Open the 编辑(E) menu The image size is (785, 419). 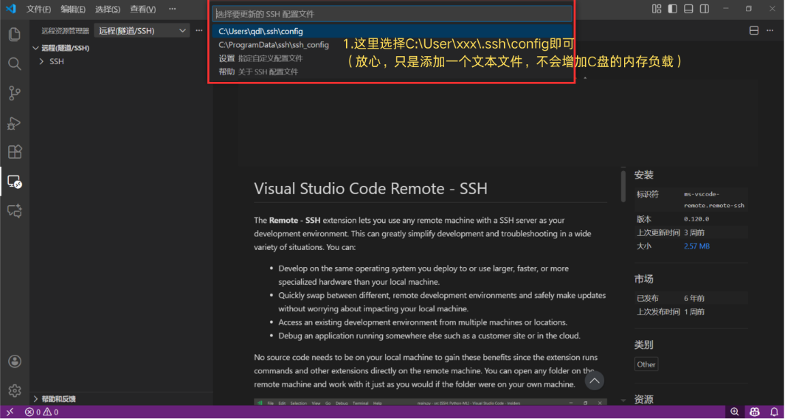tap(72, 9)
